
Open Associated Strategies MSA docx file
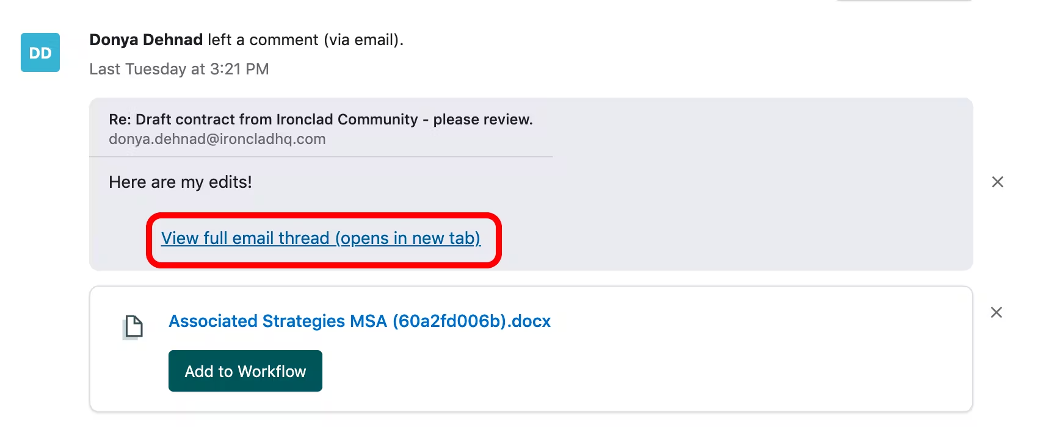(360, 321)
